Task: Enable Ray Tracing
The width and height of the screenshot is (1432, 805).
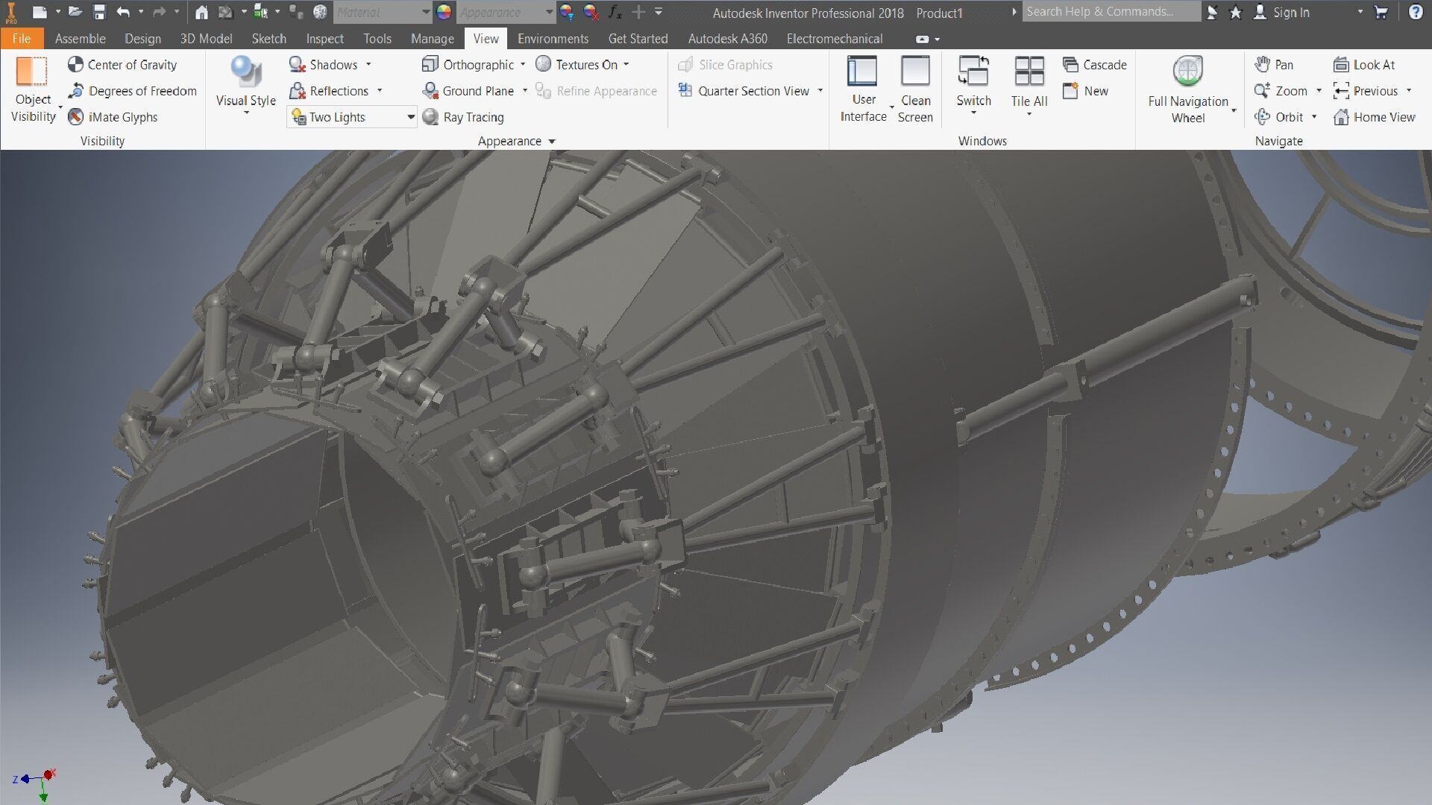Action: (x=463, y=117)
